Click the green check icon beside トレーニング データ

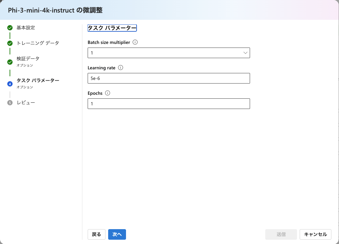(x=10, y=43)
